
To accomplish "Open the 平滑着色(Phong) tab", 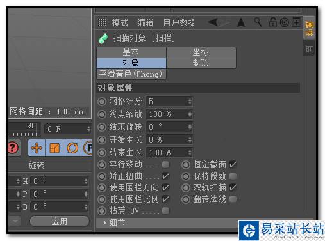I will click(131, 74).
